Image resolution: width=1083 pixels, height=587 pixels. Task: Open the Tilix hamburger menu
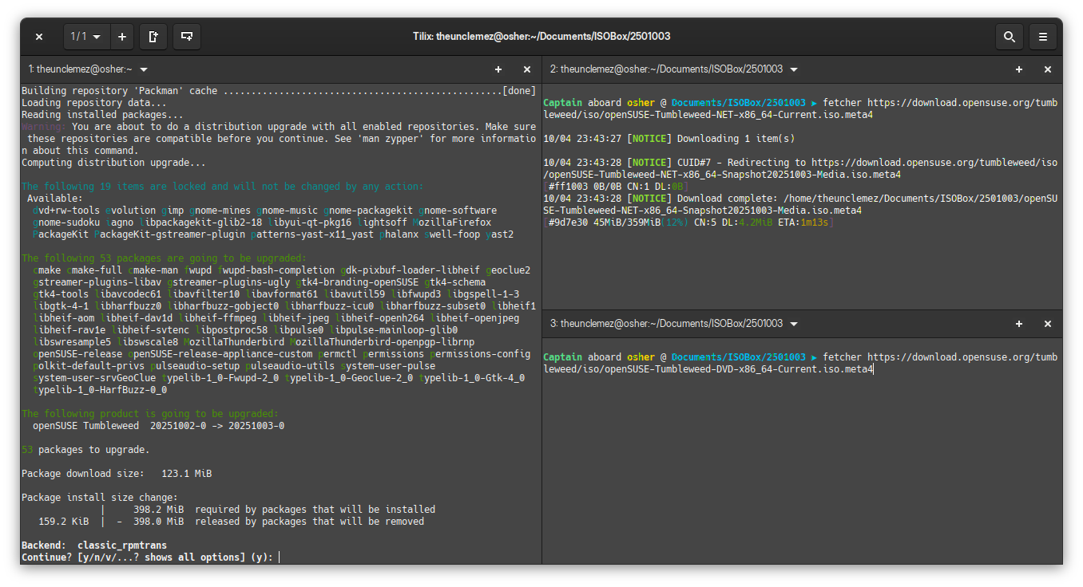click(x=1042, y=37)
